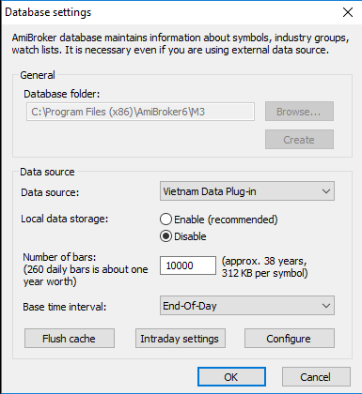Open the End-Of-Day interval combo box

247,306
